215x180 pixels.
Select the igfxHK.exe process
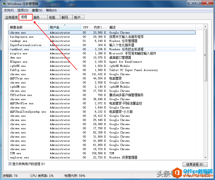click(x=102, y=66)
